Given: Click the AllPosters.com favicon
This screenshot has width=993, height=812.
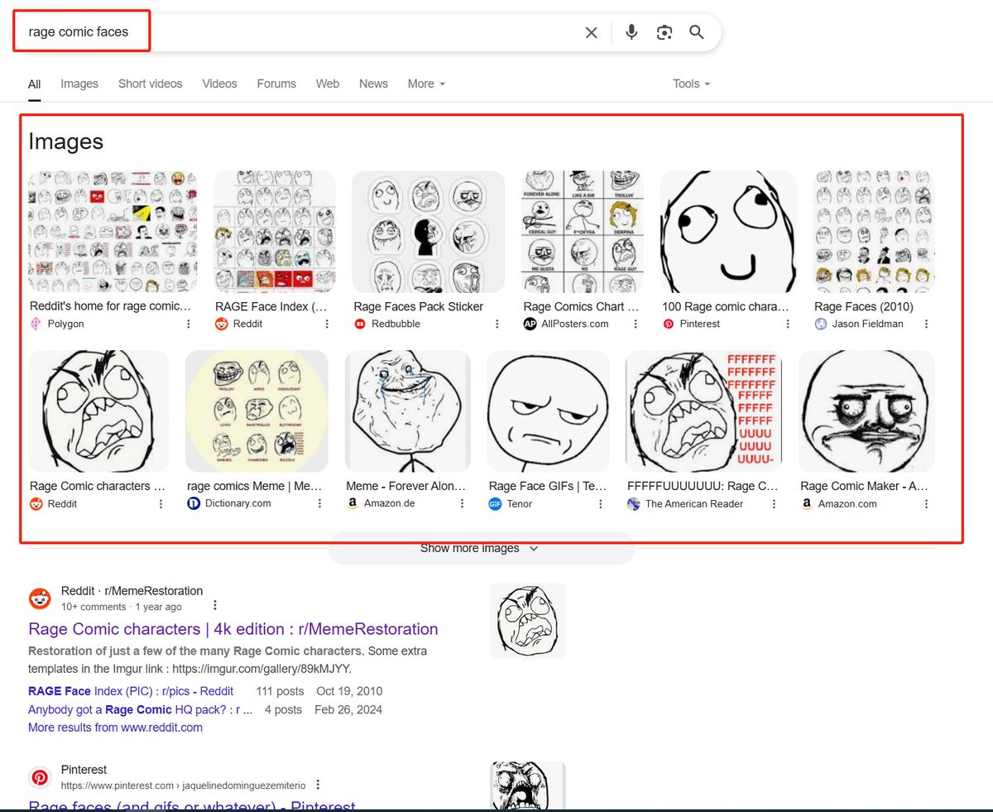Looking at the screenshot, I should coord(530,324).
